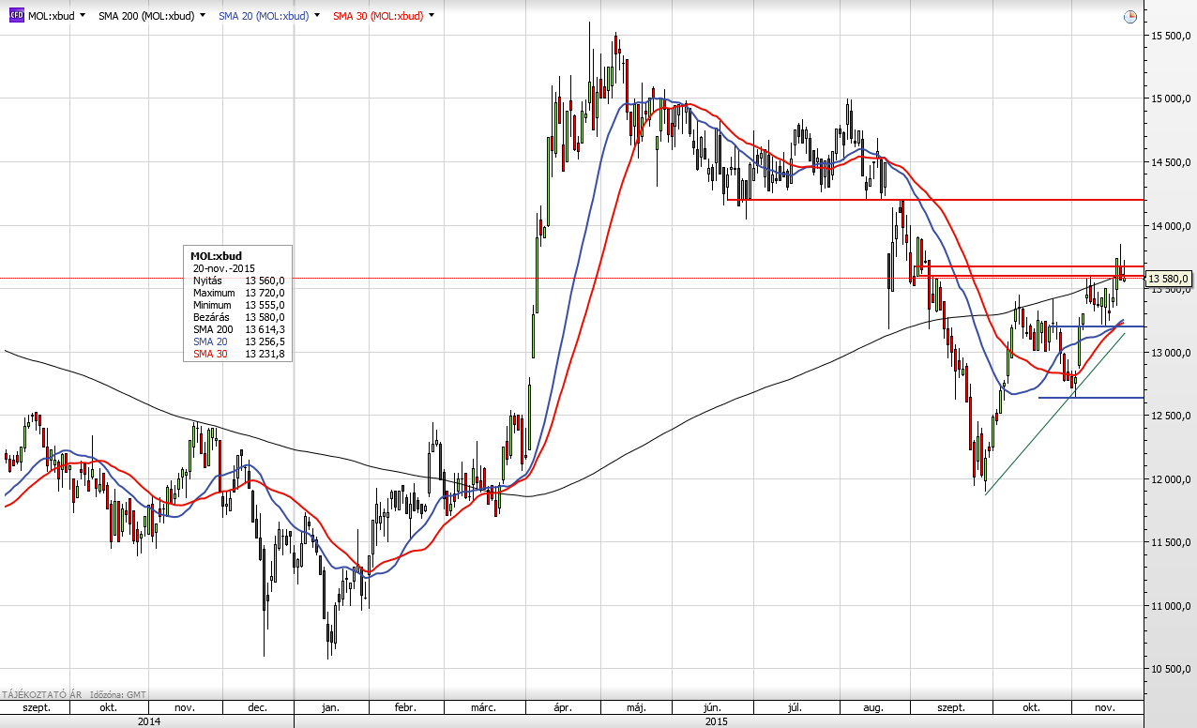Expand the SMA 200 (MOL:xbud) indicator menu
This screenshot has height=728, width=1197.
(203, 16)
